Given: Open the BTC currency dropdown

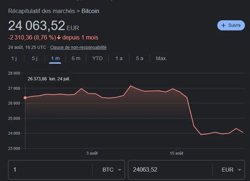Looking at the screenshot, I should (112, 170).
